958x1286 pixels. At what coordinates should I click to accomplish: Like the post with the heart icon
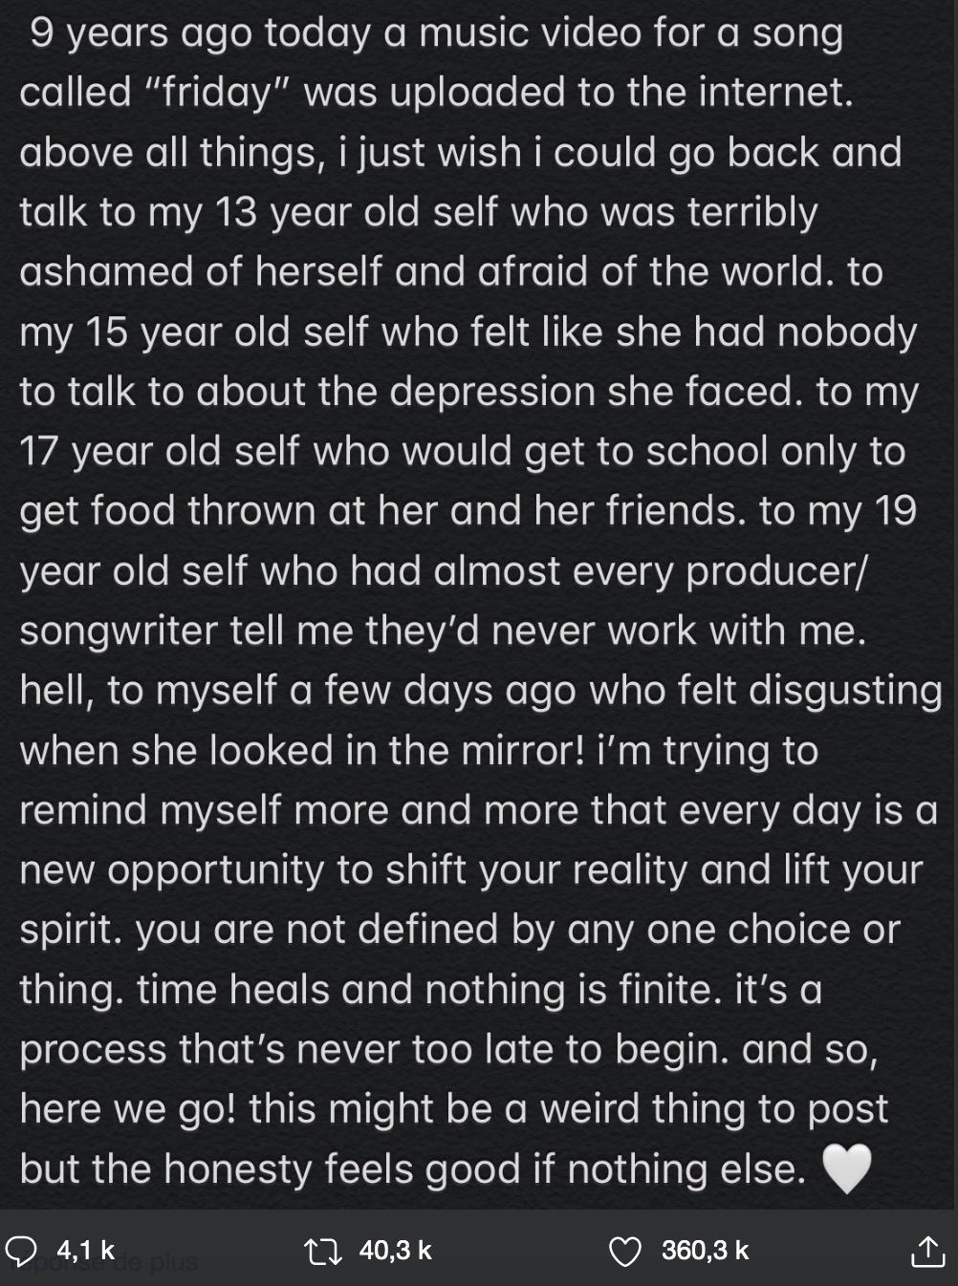click(x=625, y=1251)
